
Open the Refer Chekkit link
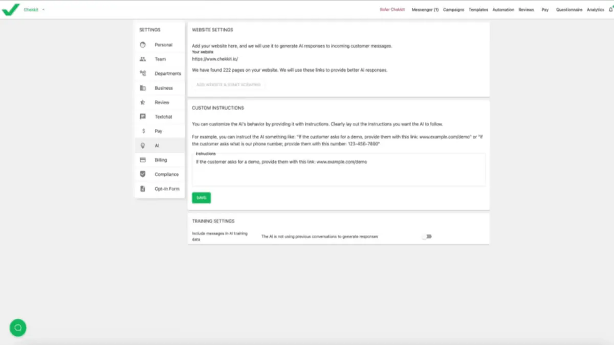[392, 10]
